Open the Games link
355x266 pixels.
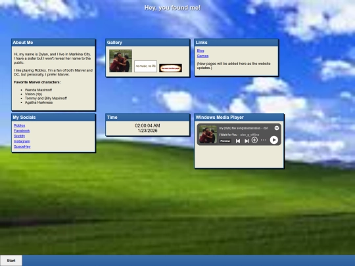[202, 56]
